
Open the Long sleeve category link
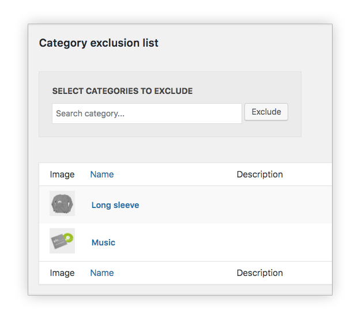[115, 205]
